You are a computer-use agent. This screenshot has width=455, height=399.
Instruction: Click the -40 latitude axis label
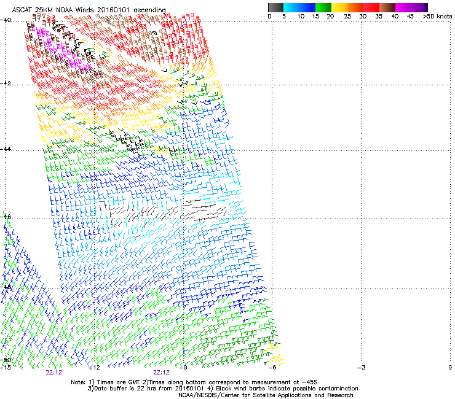coord(6,20)
